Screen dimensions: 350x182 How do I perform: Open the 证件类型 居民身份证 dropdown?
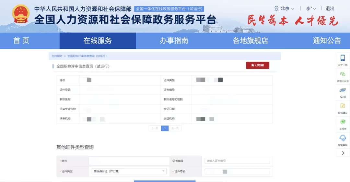click(129, 171)
